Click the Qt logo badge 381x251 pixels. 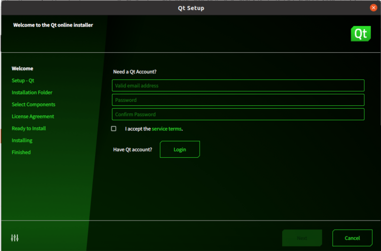[361, 34]
